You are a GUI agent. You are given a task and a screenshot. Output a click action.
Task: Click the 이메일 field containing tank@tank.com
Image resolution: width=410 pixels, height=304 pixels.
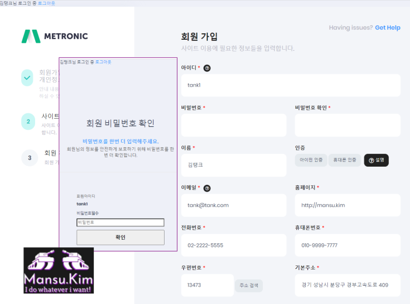click(x=234, y=205)
